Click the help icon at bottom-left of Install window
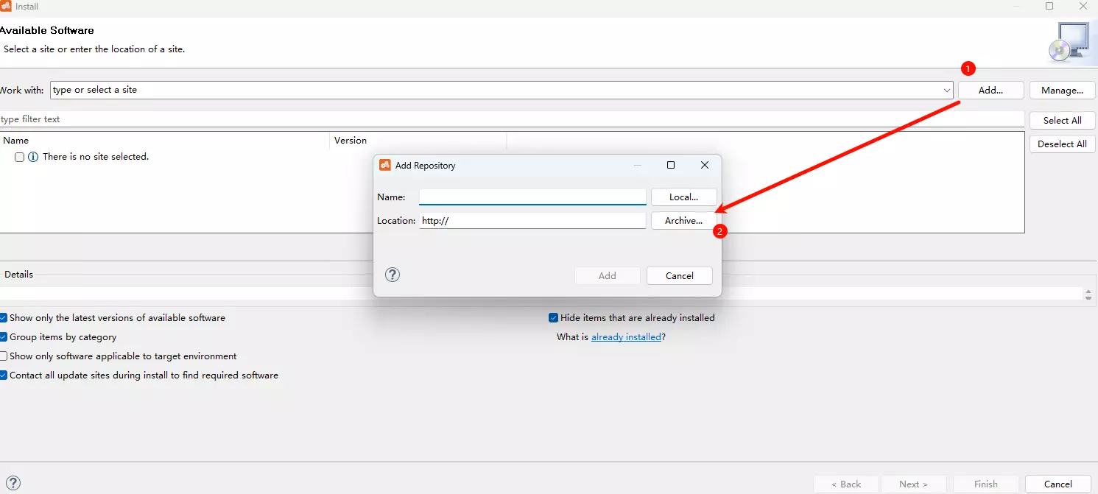 tap(13, 483)
